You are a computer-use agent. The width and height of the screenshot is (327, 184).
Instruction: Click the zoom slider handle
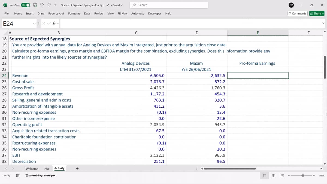click(x=303, y=176)
